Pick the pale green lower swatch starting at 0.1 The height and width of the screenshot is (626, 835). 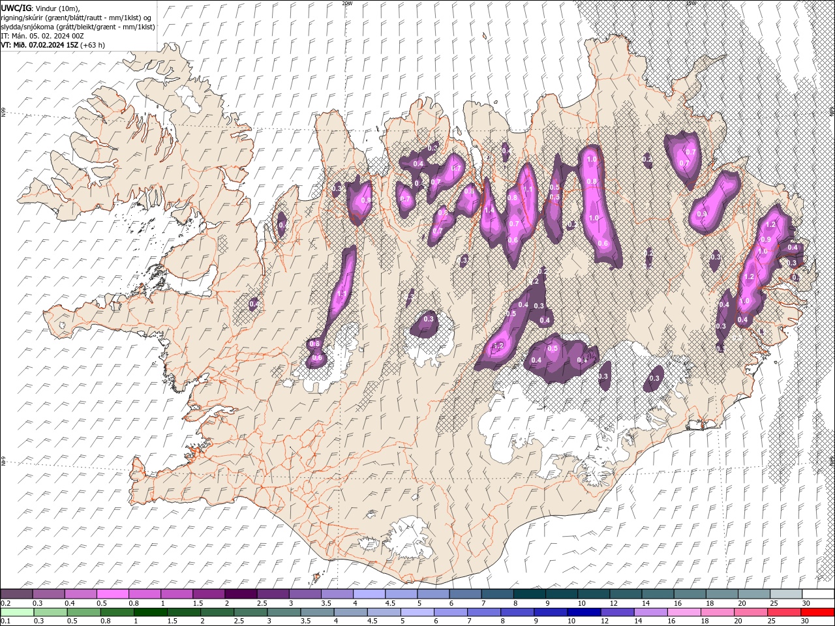coord(17,612)
